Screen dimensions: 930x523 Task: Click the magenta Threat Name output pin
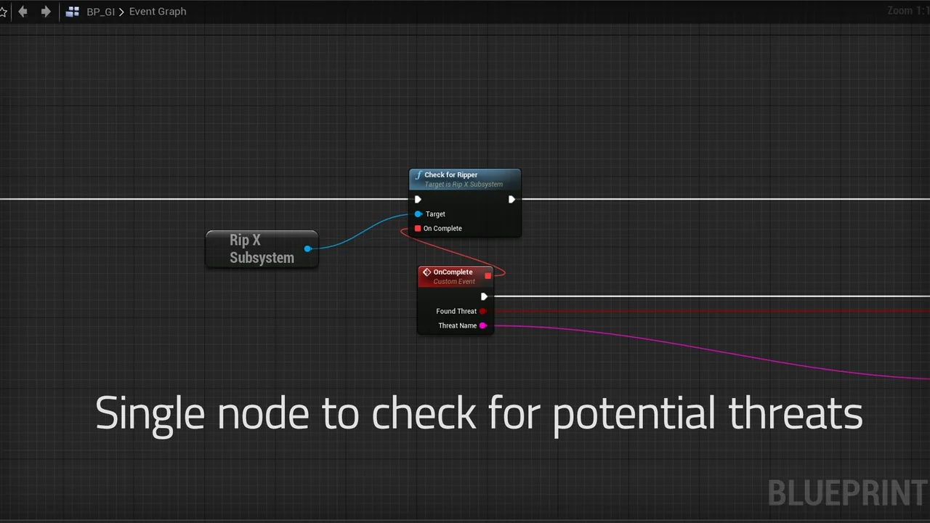[483, 325]
